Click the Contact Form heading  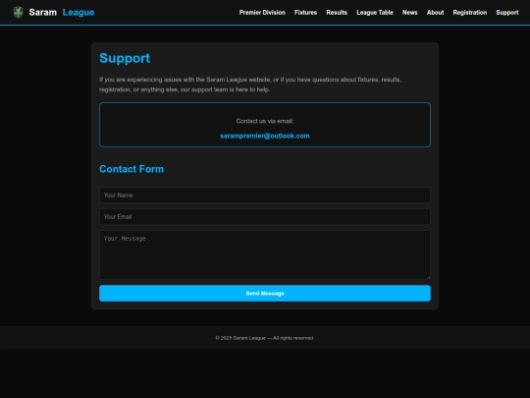coord(132,169)
